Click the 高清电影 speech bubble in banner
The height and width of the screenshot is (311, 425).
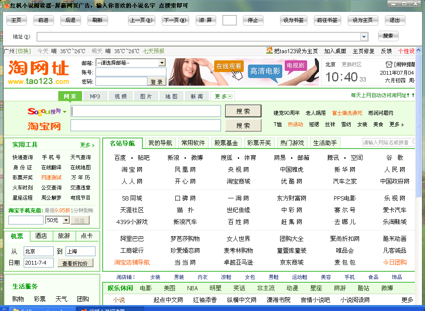coord(265,71)
